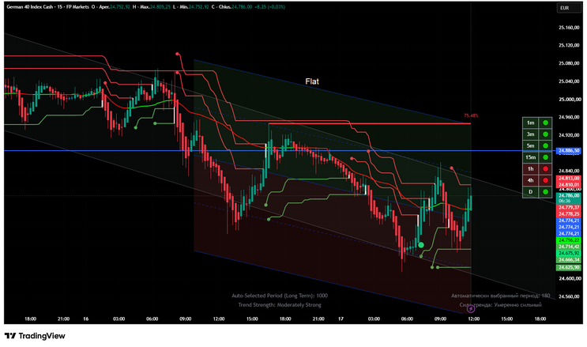Click the +8,25 (+0,03%) change value
587x347 pixels.
(x=269, y=7)
